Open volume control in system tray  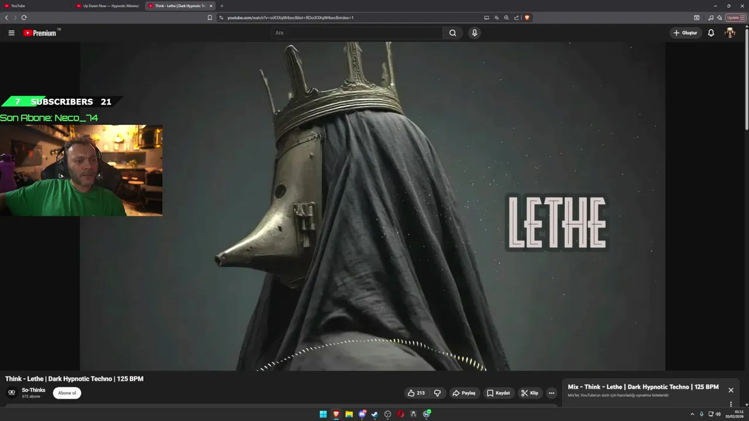pyautogui.click(x=718, y=414)
